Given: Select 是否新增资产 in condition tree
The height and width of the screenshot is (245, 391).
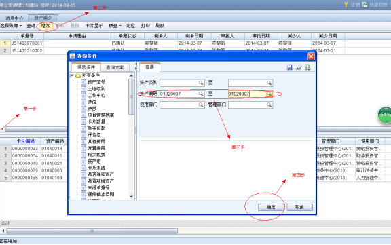Looking at the screenshot, I should tap(100, 181).
